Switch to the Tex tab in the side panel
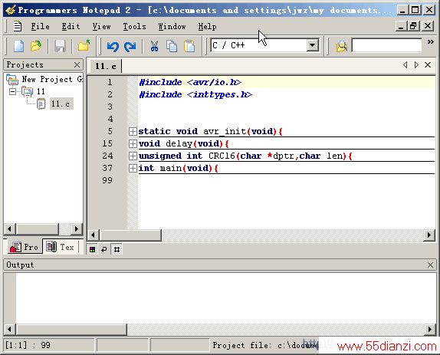 (61, 247)
